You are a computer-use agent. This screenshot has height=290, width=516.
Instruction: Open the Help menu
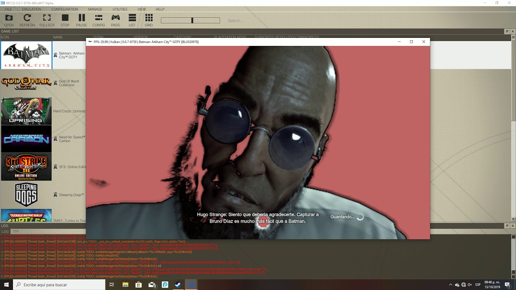[160, 9]
